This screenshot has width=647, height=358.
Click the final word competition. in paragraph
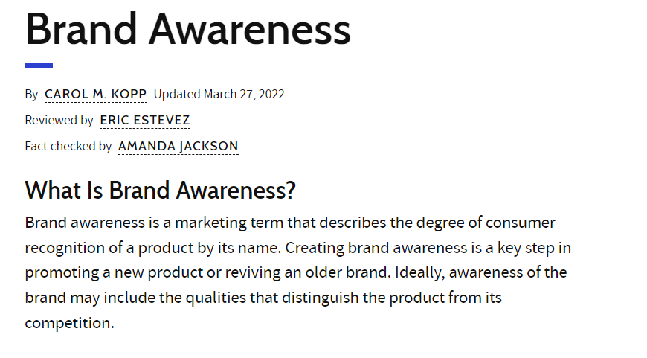point(69,323)
